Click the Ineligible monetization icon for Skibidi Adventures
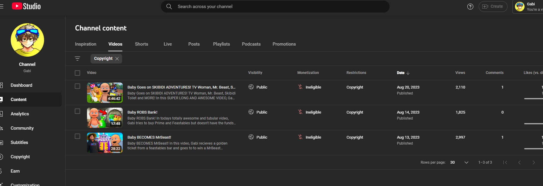 (x=300, y=87)
